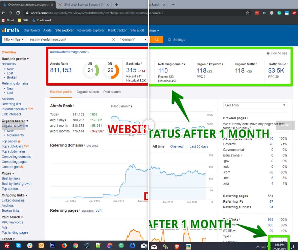Open Firefox from the taskbar

click(64, 246)
